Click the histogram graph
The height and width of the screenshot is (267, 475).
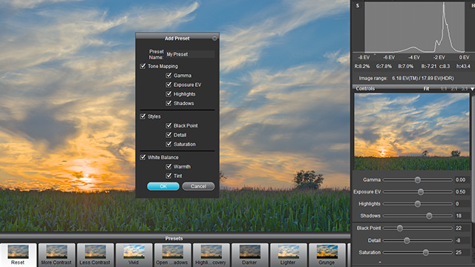(x=414, y=27)
